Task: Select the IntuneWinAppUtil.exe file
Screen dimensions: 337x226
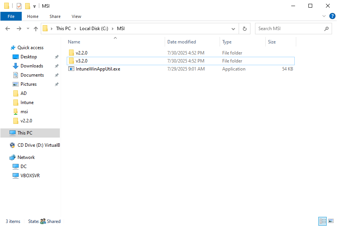Action: pos(181,69)
